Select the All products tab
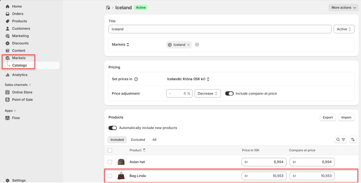This screenshot has height=183, width=361. click(154, 140)
